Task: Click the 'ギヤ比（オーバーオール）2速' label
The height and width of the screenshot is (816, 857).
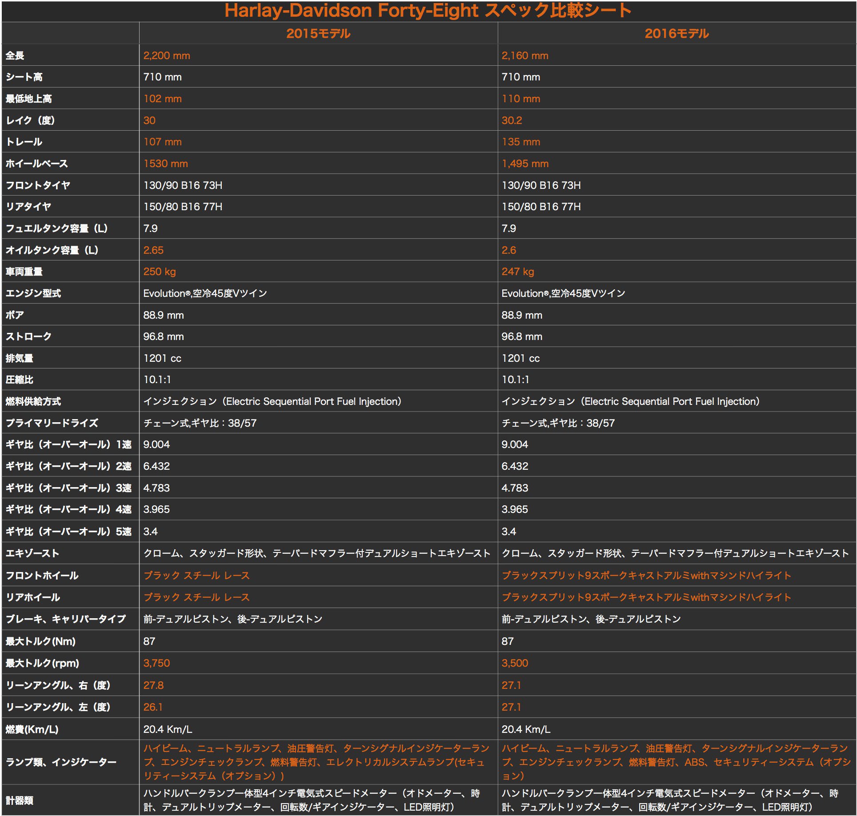Action: (x=68, y=466)
